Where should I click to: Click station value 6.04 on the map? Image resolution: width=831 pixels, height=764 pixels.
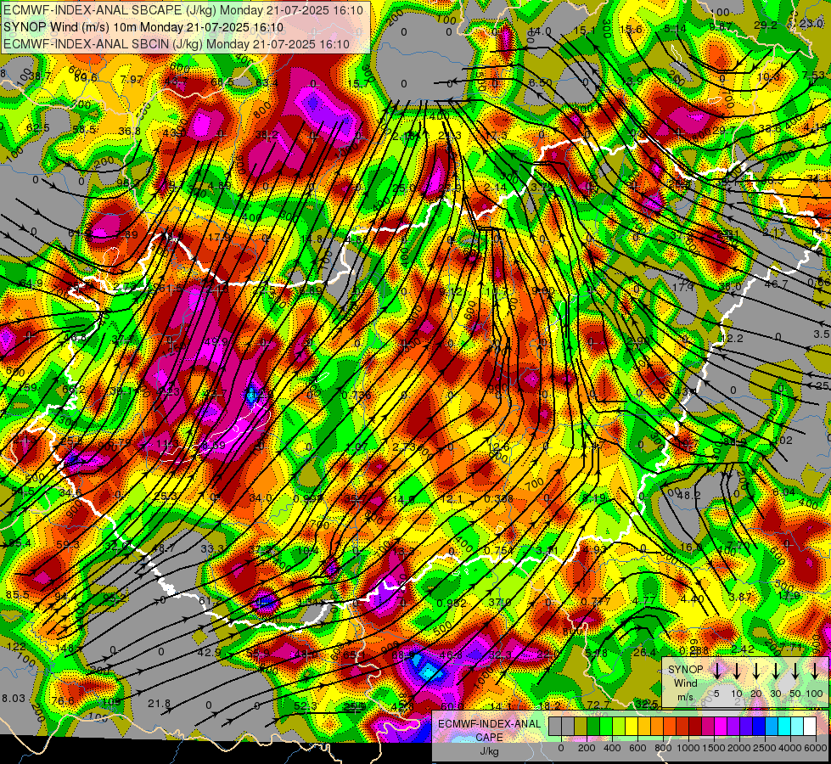coord(783,492)
